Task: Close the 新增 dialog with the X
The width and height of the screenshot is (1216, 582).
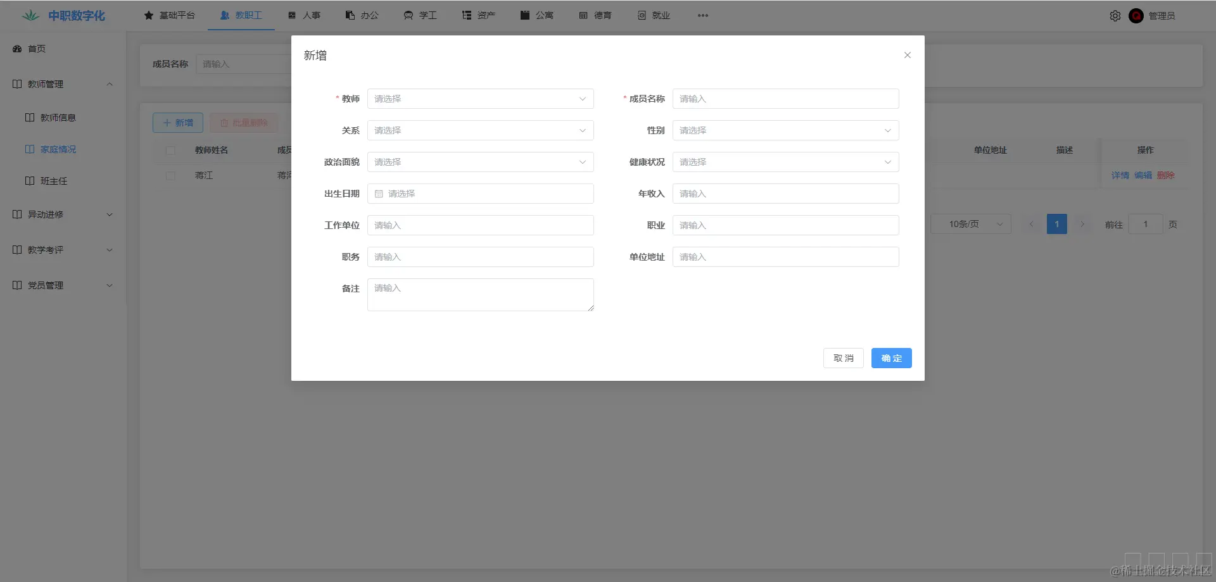Action: [908, 55]
